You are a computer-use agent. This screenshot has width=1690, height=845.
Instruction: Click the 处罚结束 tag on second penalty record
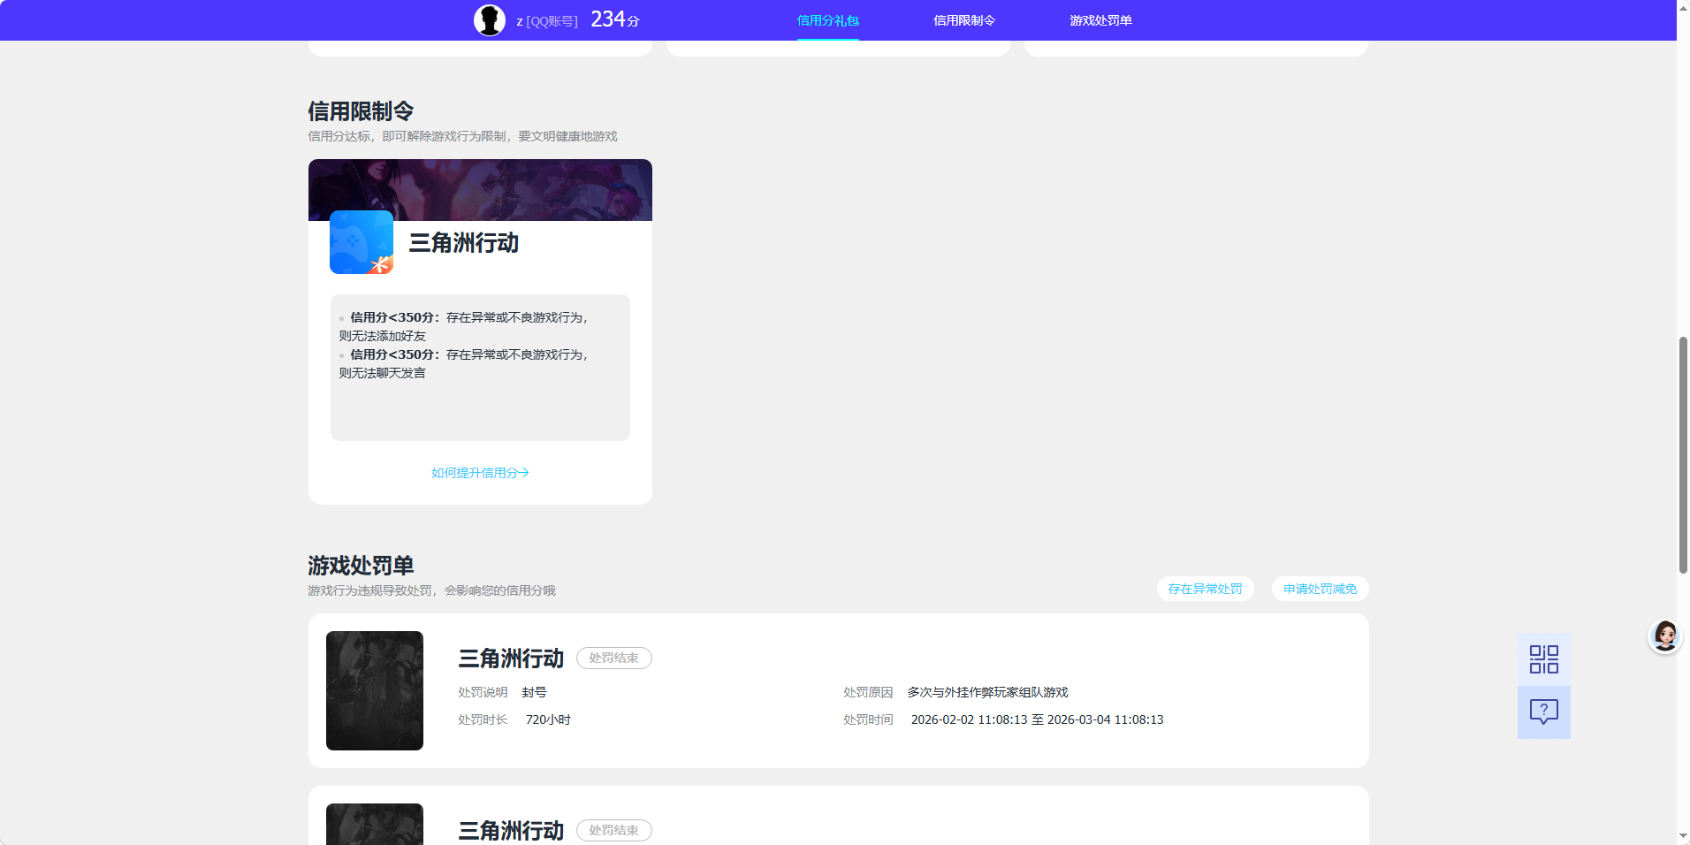[x=614, y=830]
